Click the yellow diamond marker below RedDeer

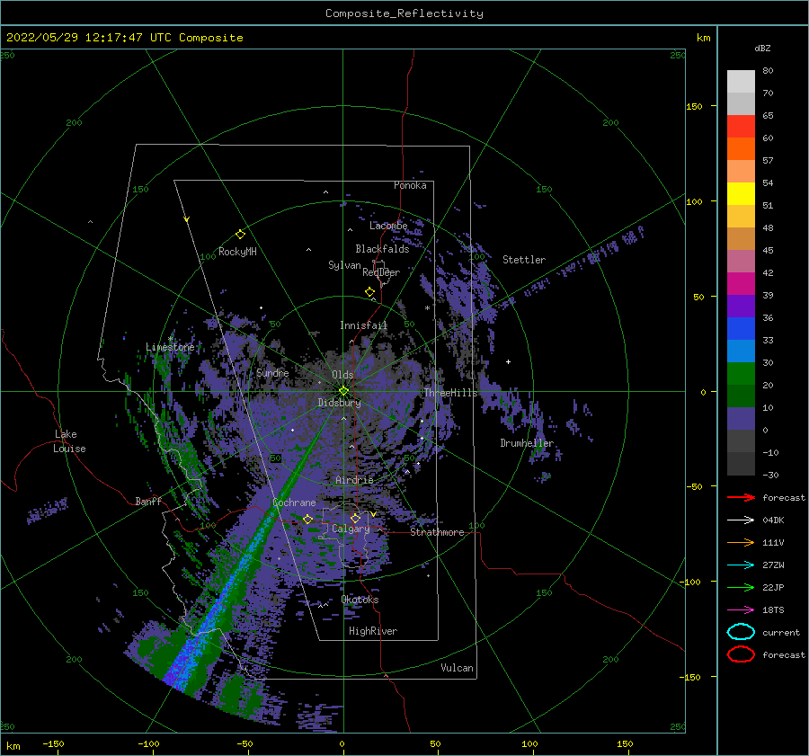coord(369,292)
